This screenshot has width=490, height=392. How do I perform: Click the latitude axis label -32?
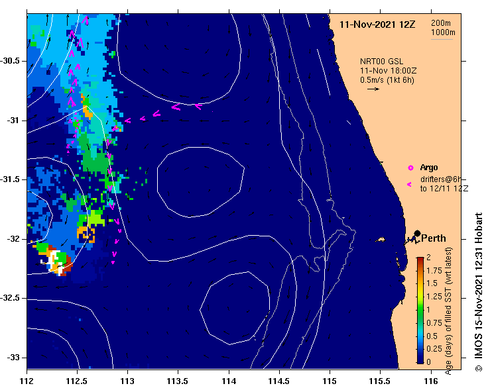(x=13, y=239)
